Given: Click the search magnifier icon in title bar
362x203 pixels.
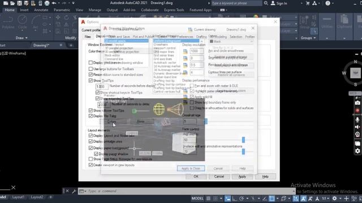Looking at the screenshot, I should pos(266,3).
